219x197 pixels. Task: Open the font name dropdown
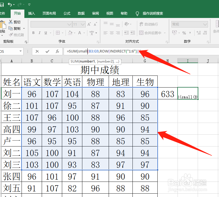tap(69, 24)
